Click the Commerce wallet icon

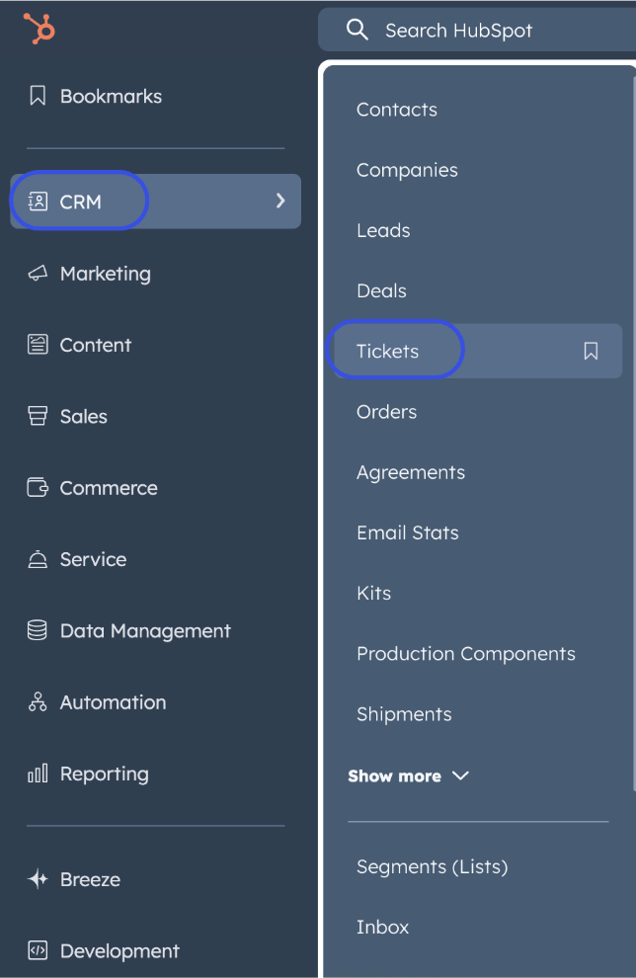(x=38, y=488)
